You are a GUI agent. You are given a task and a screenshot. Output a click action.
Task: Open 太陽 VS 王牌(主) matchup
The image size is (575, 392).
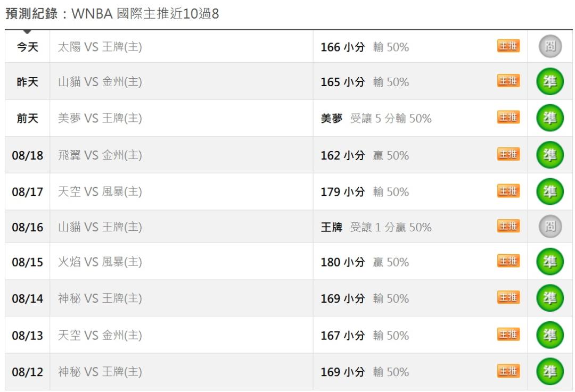click(x=100, y=47)
